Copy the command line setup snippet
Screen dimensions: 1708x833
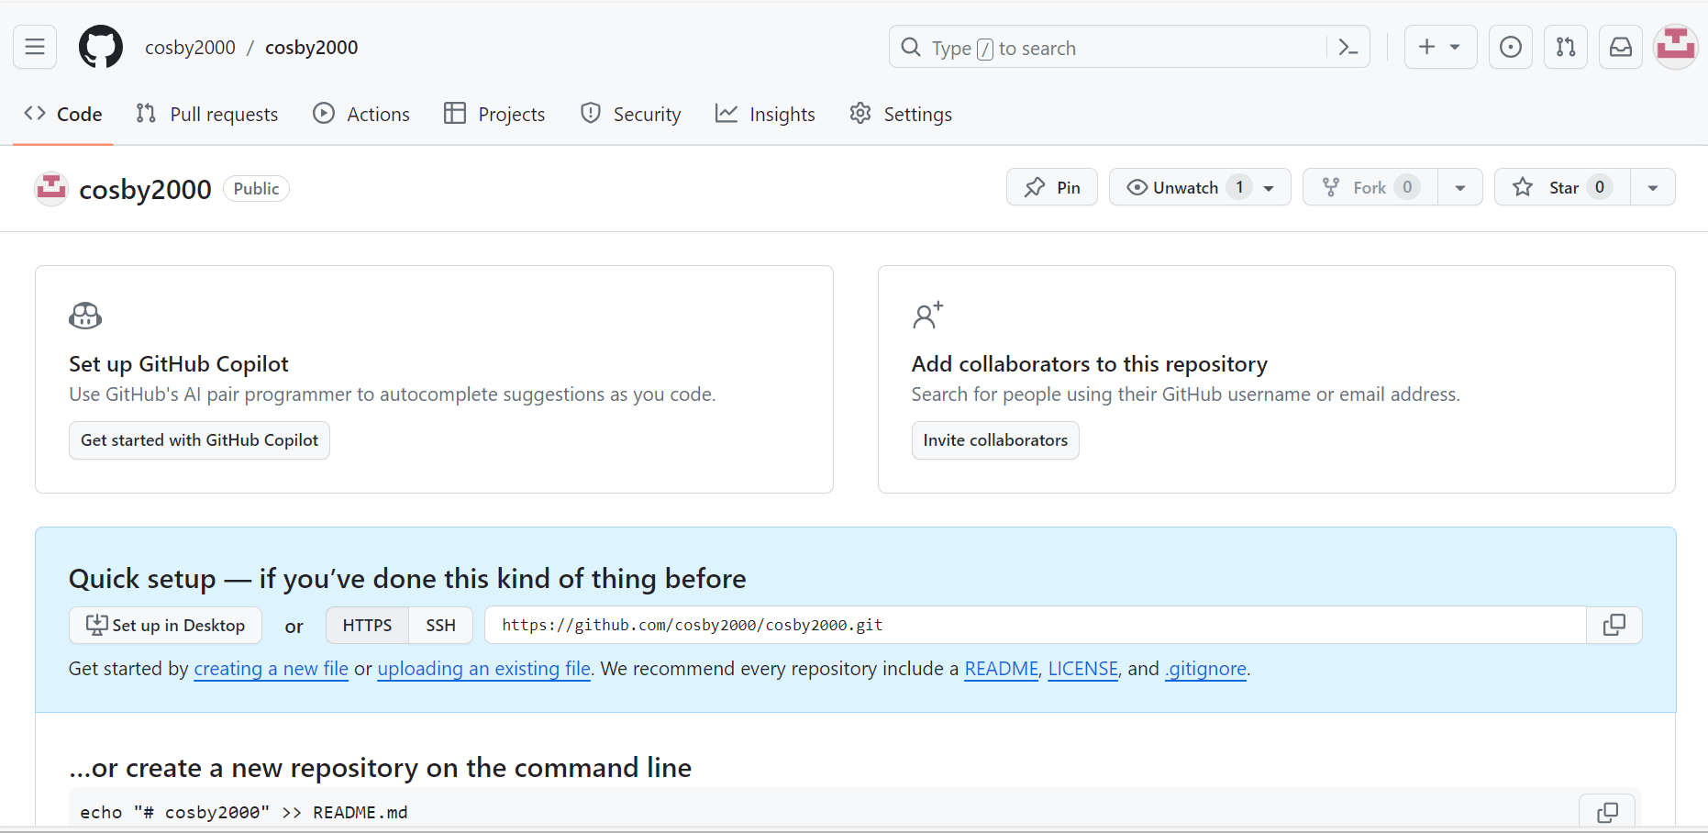point(1607,812)
